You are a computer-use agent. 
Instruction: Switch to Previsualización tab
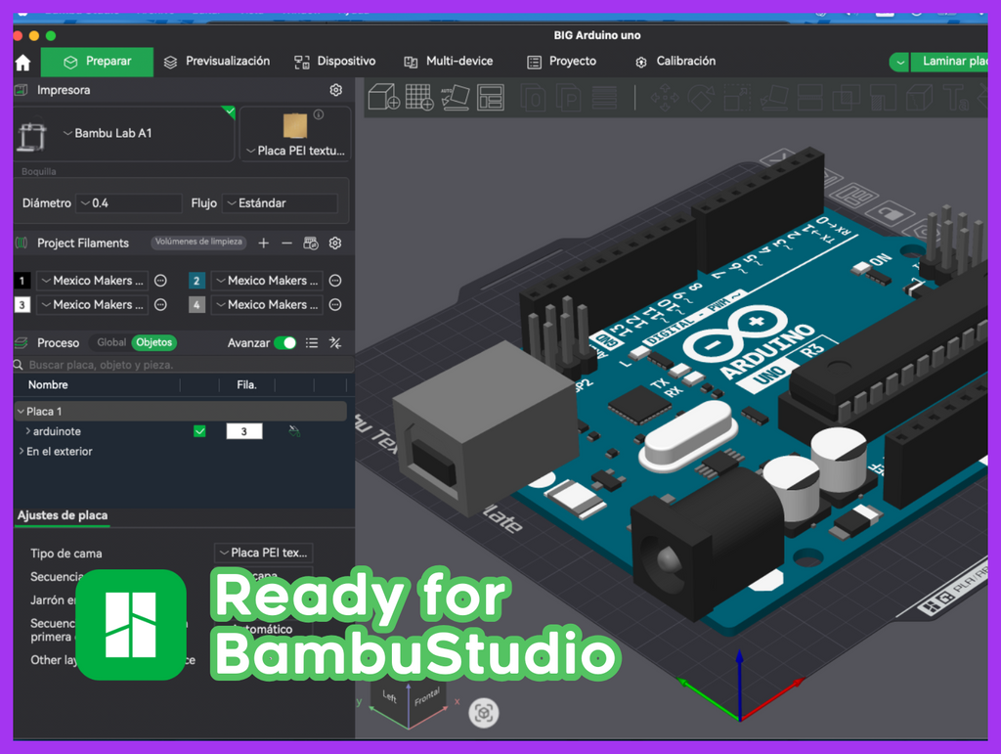[x=217, y=62]
